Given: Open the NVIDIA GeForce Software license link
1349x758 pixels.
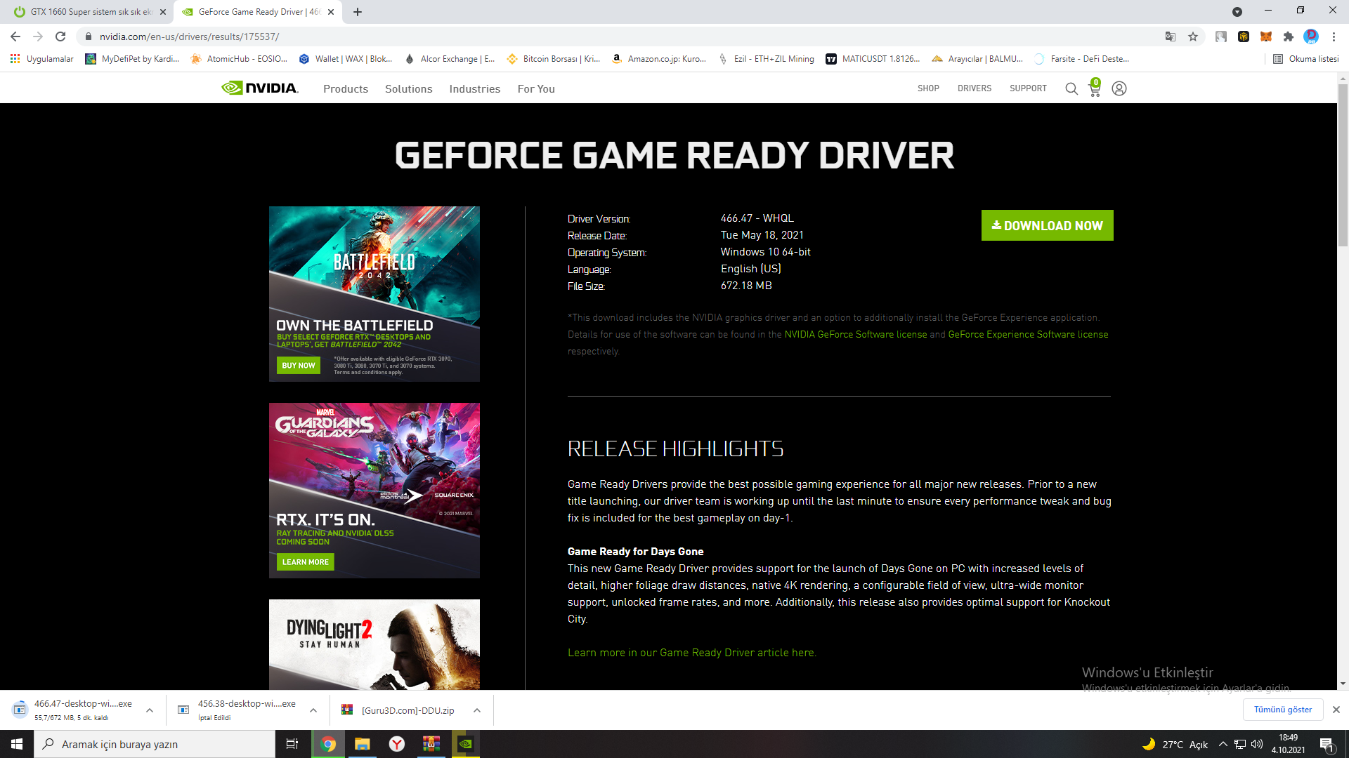Looking at the screenshot, I should pyautogui.click(x=855, y=335).
